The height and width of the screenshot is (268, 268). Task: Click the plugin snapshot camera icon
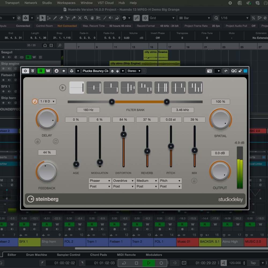(209, 71)
